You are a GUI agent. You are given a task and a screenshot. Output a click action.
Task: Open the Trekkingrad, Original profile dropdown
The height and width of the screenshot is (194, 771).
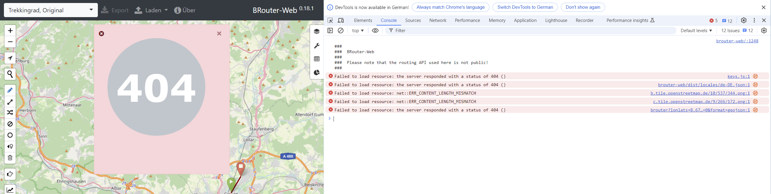51,10
